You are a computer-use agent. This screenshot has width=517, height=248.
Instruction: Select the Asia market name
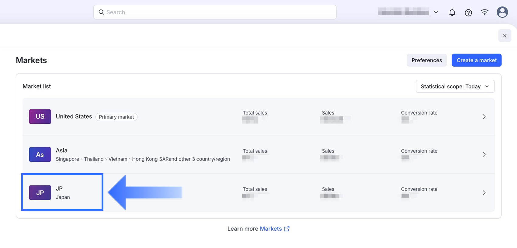point(62,150)
